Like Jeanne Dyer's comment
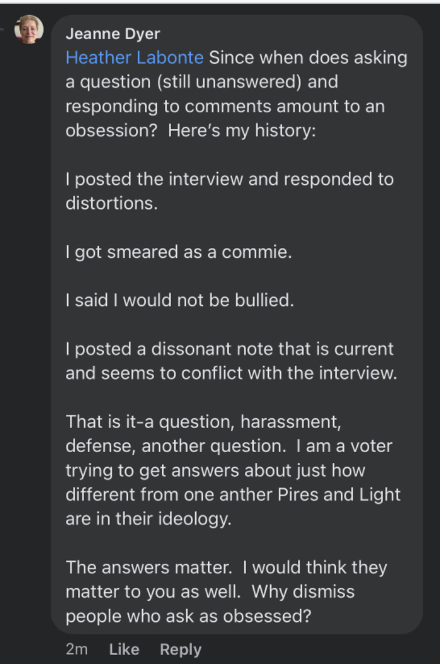 pos(125,650)
